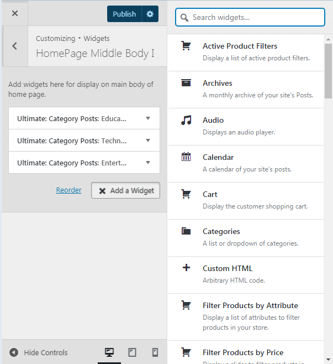Image resolution: width=333 pixels, height=364 pixels.
Task: Click the Hide Controls arrow icon
Action: pyautogui.click(x=14, y=352)
